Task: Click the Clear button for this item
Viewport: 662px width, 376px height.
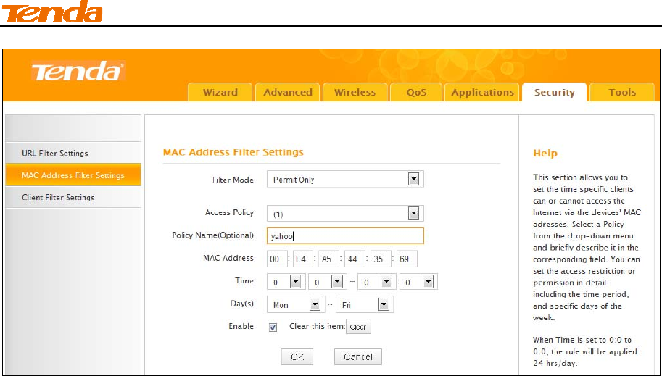Action: click(358, 327)
